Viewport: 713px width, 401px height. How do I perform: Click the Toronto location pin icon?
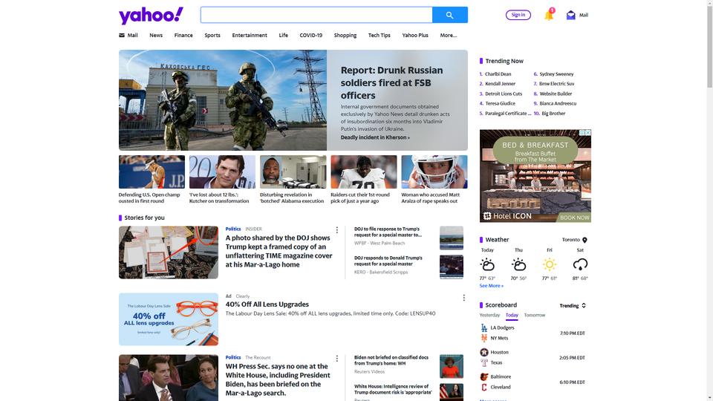point(585,240)
